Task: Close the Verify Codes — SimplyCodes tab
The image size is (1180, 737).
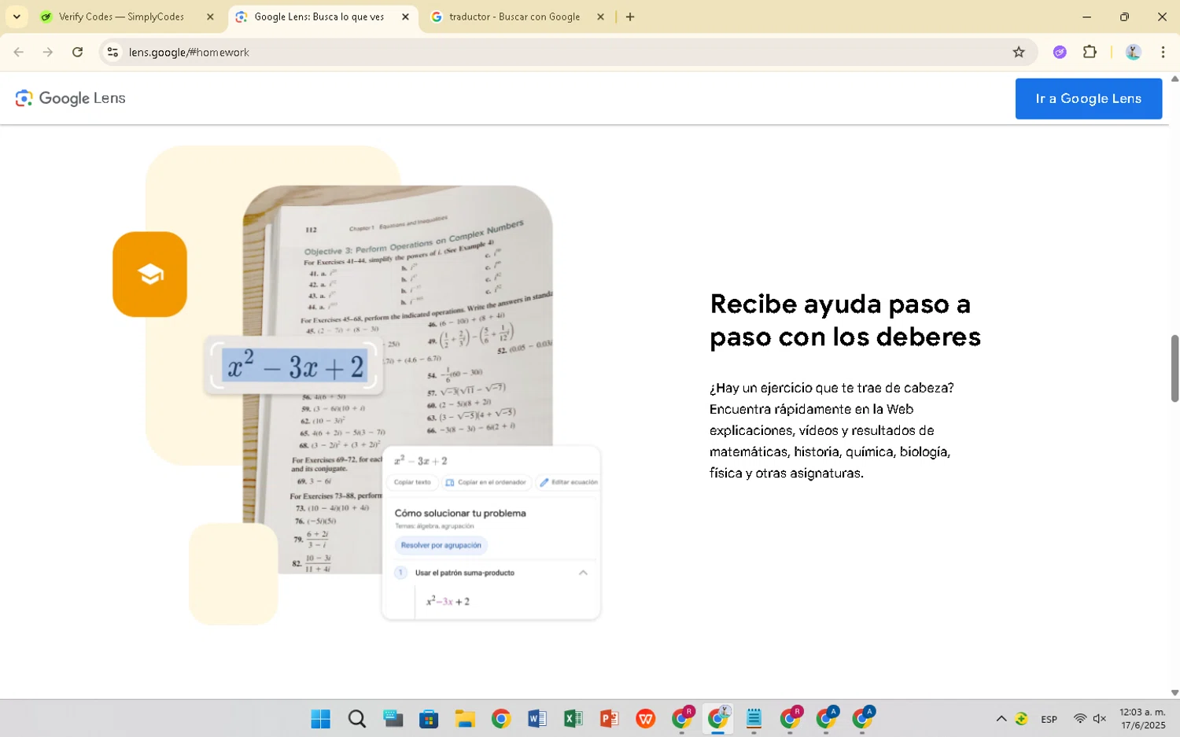Action: coord(210,17)
